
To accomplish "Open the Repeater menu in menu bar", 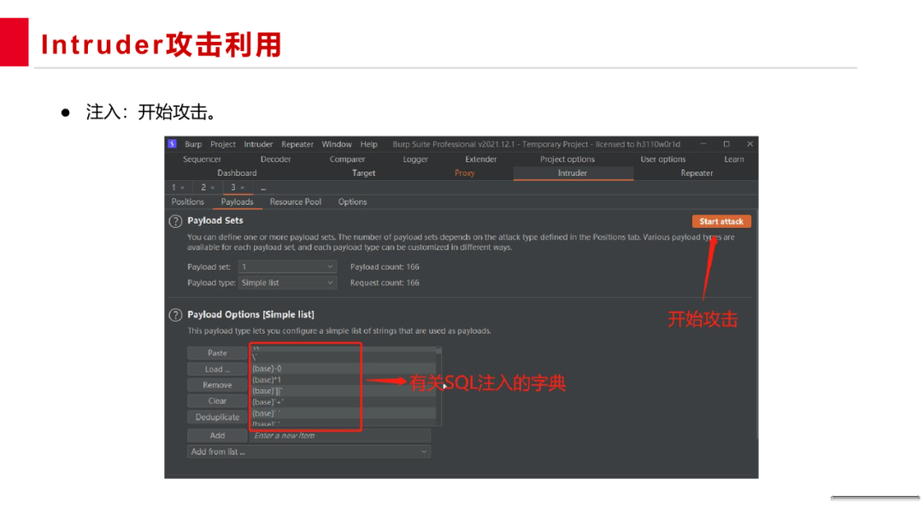I will [297, 144].
